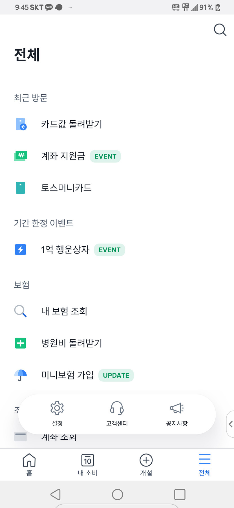Viewport: 234px width, 508px height.
Task: Select the 전체 menu tab
Action: coord(204,464)
